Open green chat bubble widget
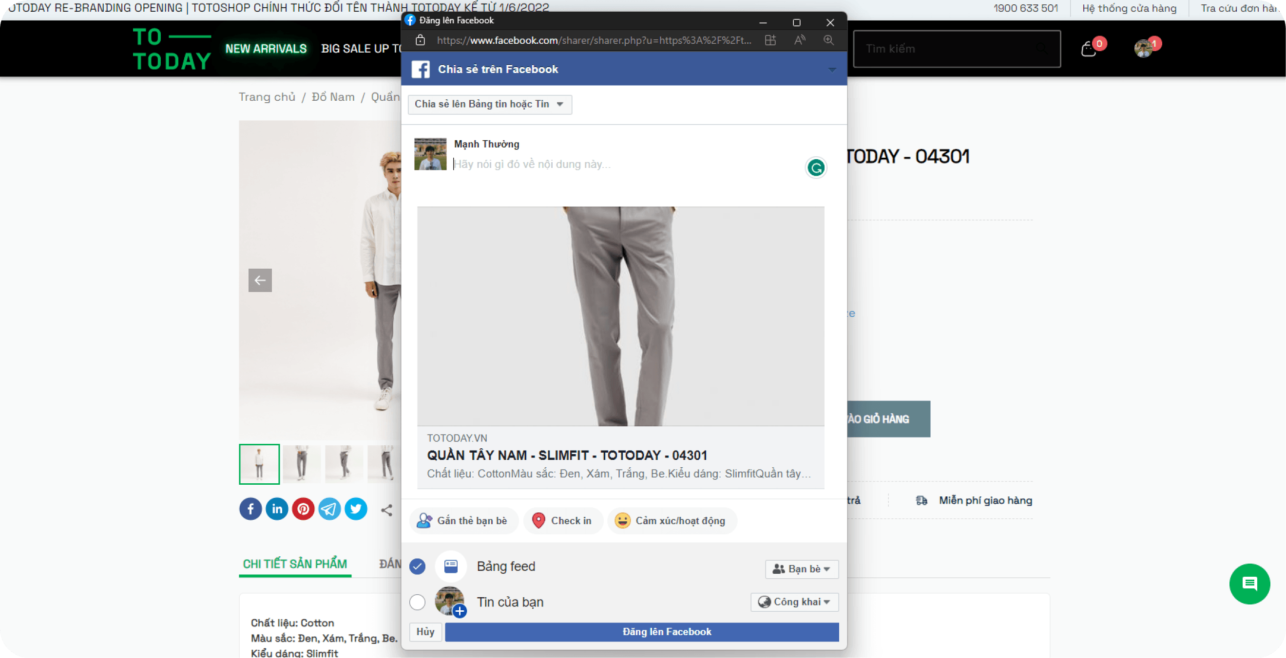1286x658 pixels. (1249, 583)
